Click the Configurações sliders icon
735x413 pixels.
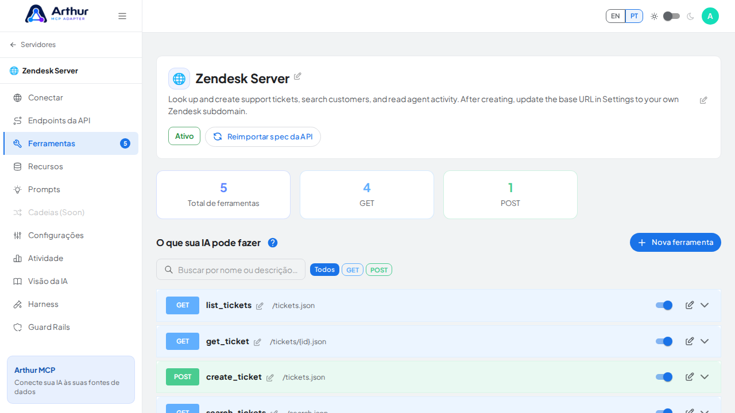pyautogui.click(x=18, y=236)
